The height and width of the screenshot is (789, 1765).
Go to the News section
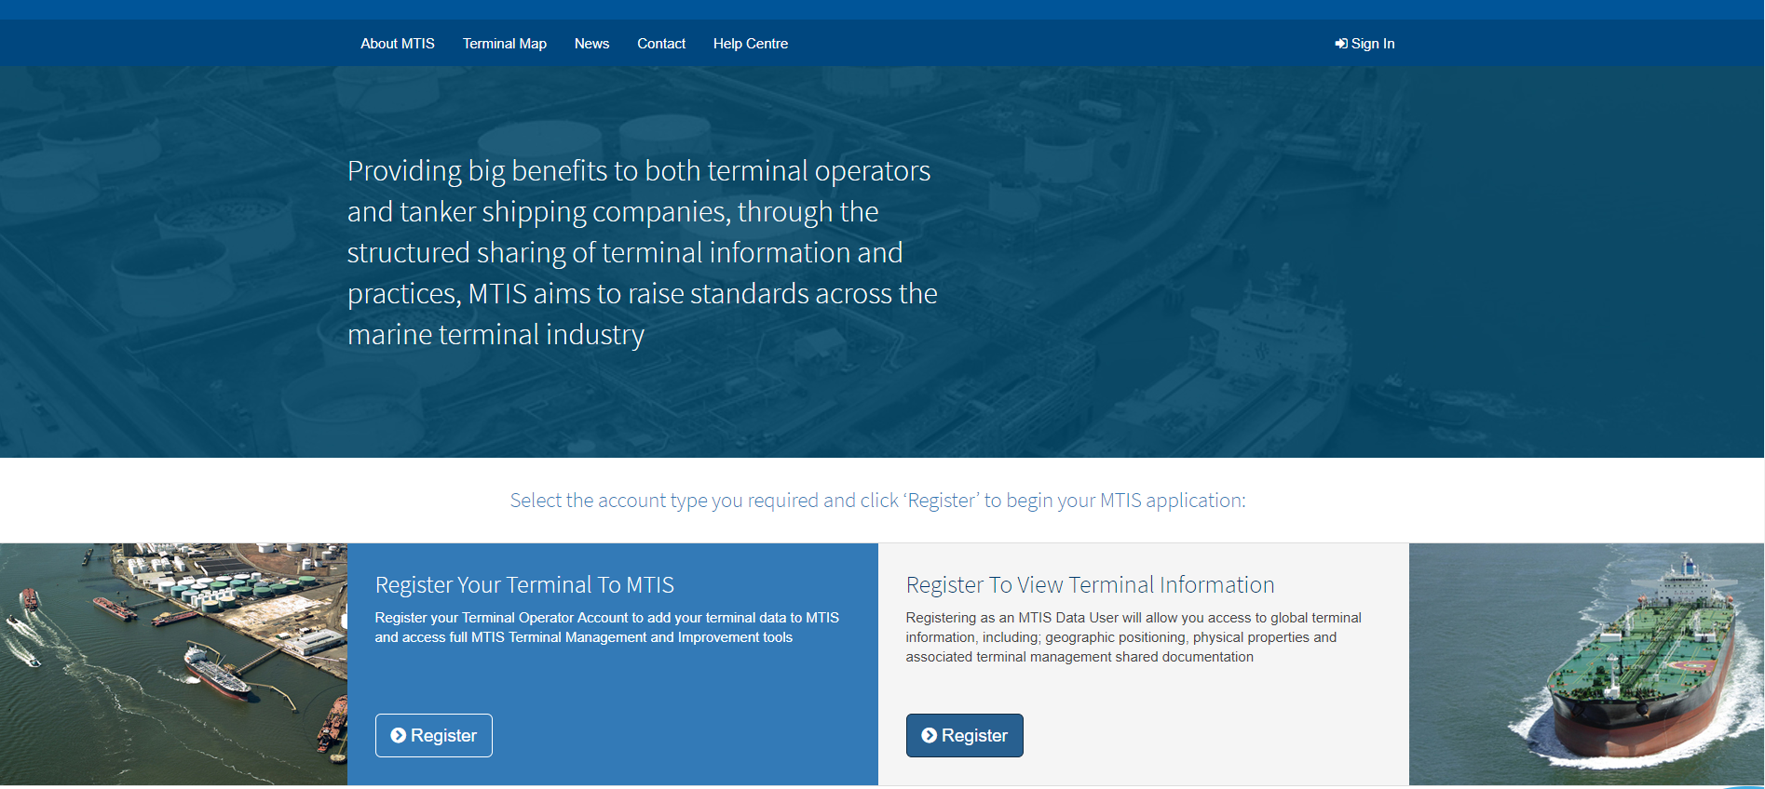[591, 44]
